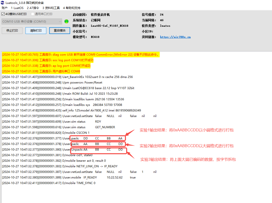Open the 账户 menu
This screenshot has width=272, height=203.
[x=5, y=8]
